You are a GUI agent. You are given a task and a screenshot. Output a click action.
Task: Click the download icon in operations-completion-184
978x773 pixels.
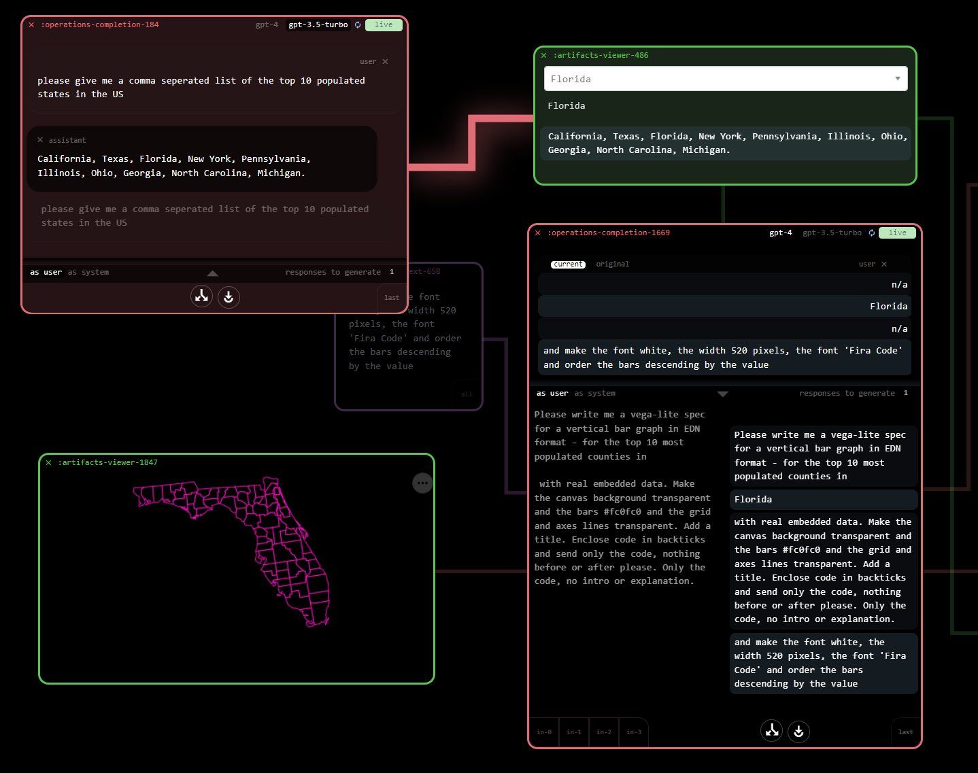pyautogui.click(x=229, y=297)
